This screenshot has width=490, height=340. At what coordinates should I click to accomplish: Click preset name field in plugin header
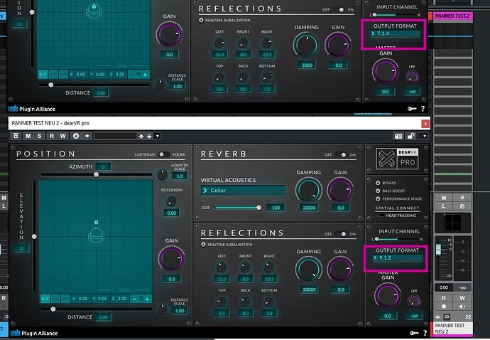[115, 136]
